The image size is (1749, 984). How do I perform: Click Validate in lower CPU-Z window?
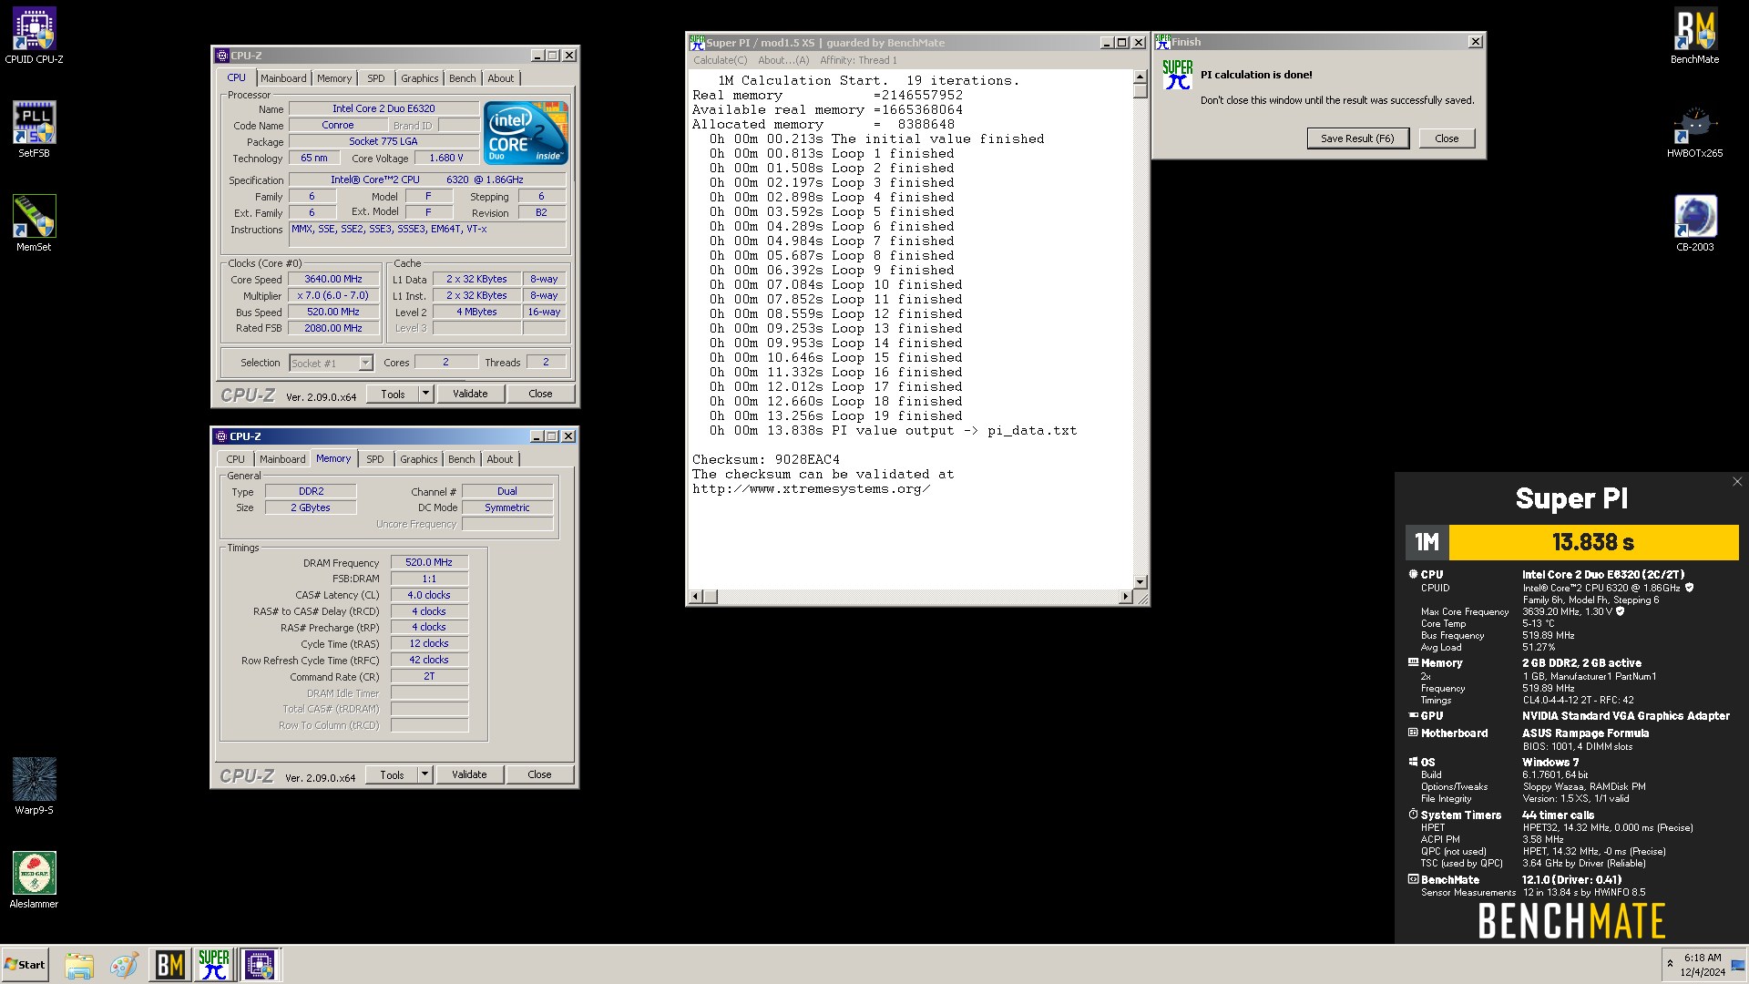pyautogui.click(x=469, y=774)
